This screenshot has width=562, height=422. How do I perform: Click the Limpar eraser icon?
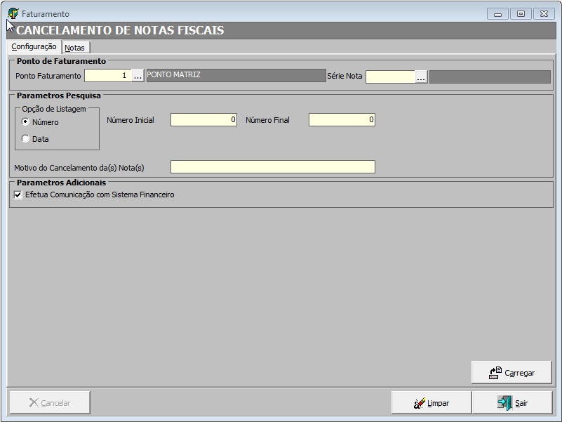pyautogui.click(x=420, y=403)
